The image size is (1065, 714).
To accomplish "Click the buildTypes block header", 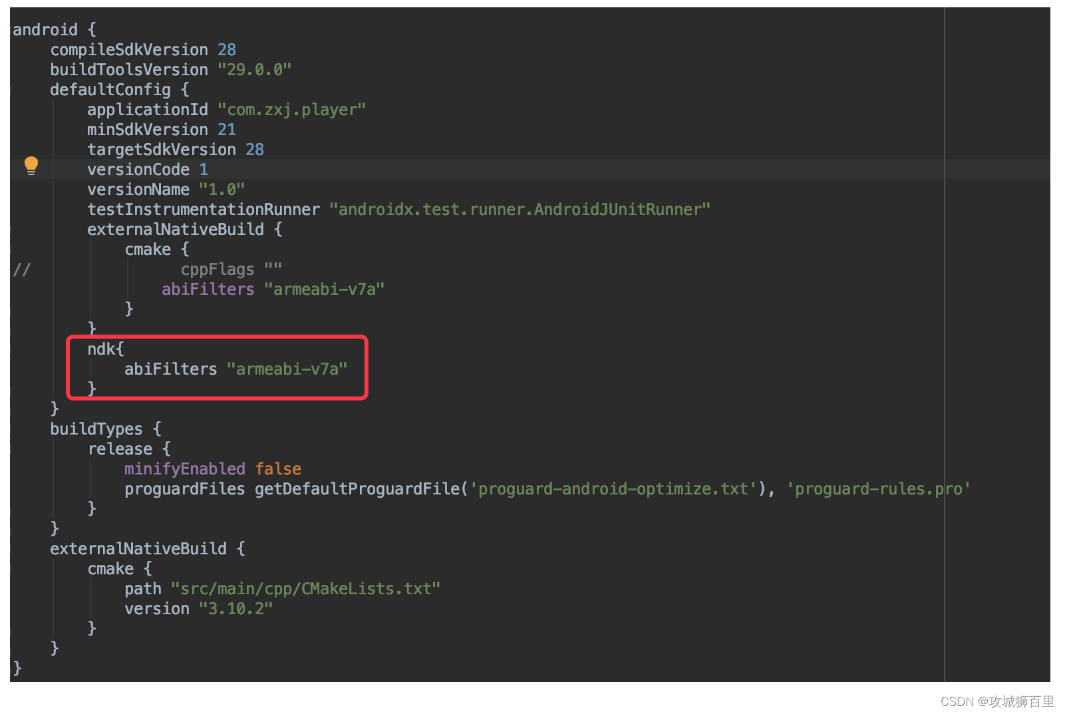I will 106,429.
